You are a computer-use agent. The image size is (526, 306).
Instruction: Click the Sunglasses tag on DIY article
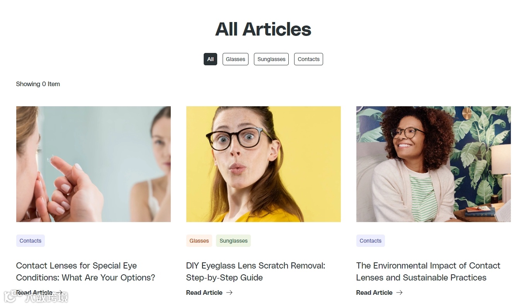point(233,241)
